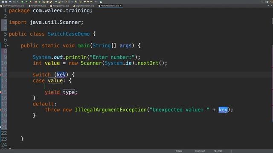The height and width of the screenshot is (153, 273).
Task: Switch to the VariablesWork.java tab
Action: pyautogui.click(x=37, y=6)
